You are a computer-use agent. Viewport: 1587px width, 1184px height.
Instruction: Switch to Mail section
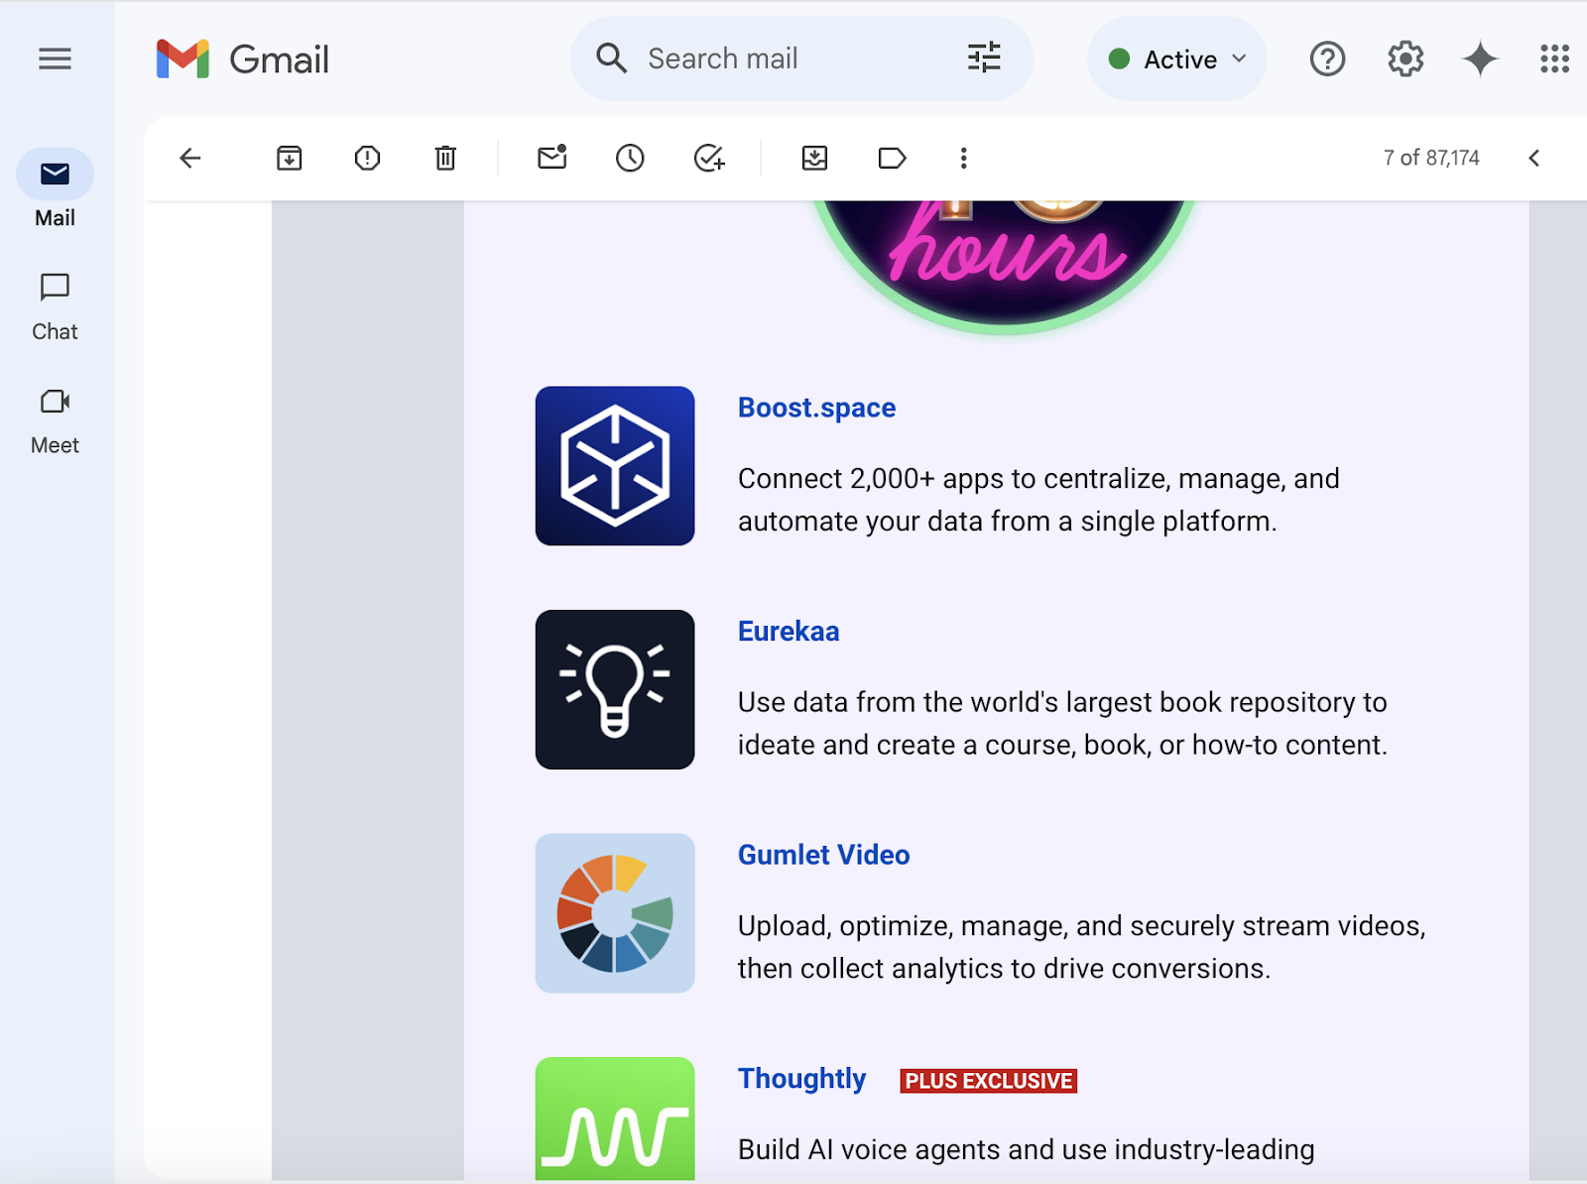[x=55, y=190]
